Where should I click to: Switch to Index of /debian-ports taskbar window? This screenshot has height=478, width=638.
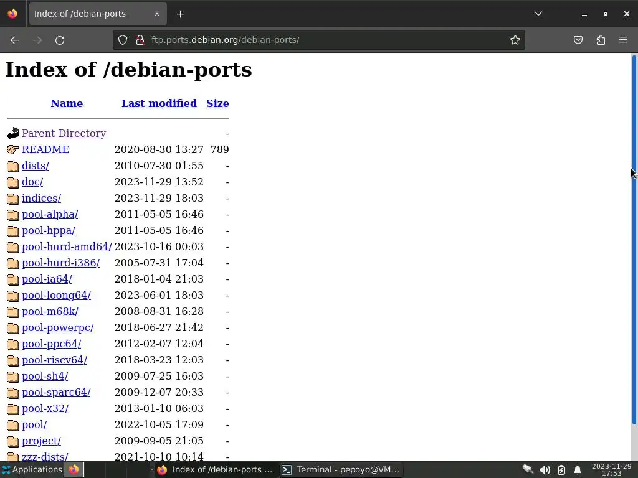214,470
